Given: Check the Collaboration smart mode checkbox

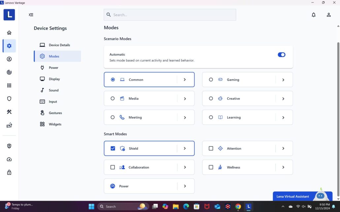Looking at the screenshot, I should click(x=113, y=167).
